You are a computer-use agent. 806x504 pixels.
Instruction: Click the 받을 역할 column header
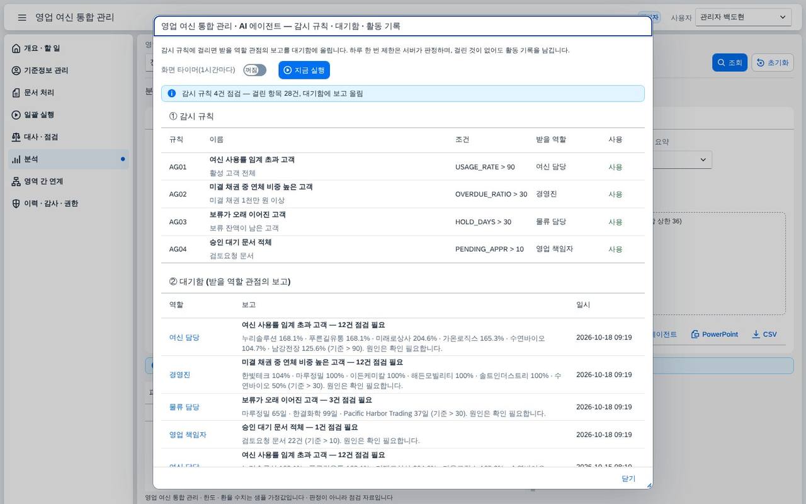click(551, 139)
